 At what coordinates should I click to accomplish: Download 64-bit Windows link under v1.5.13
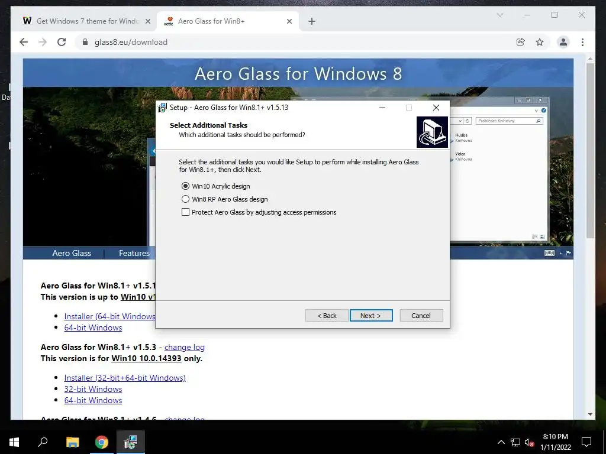click(x=93, y=327)
